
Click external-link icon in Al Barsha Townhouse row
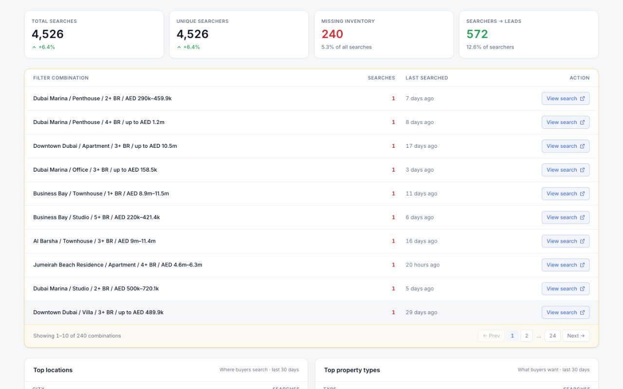tap(582, 242)
